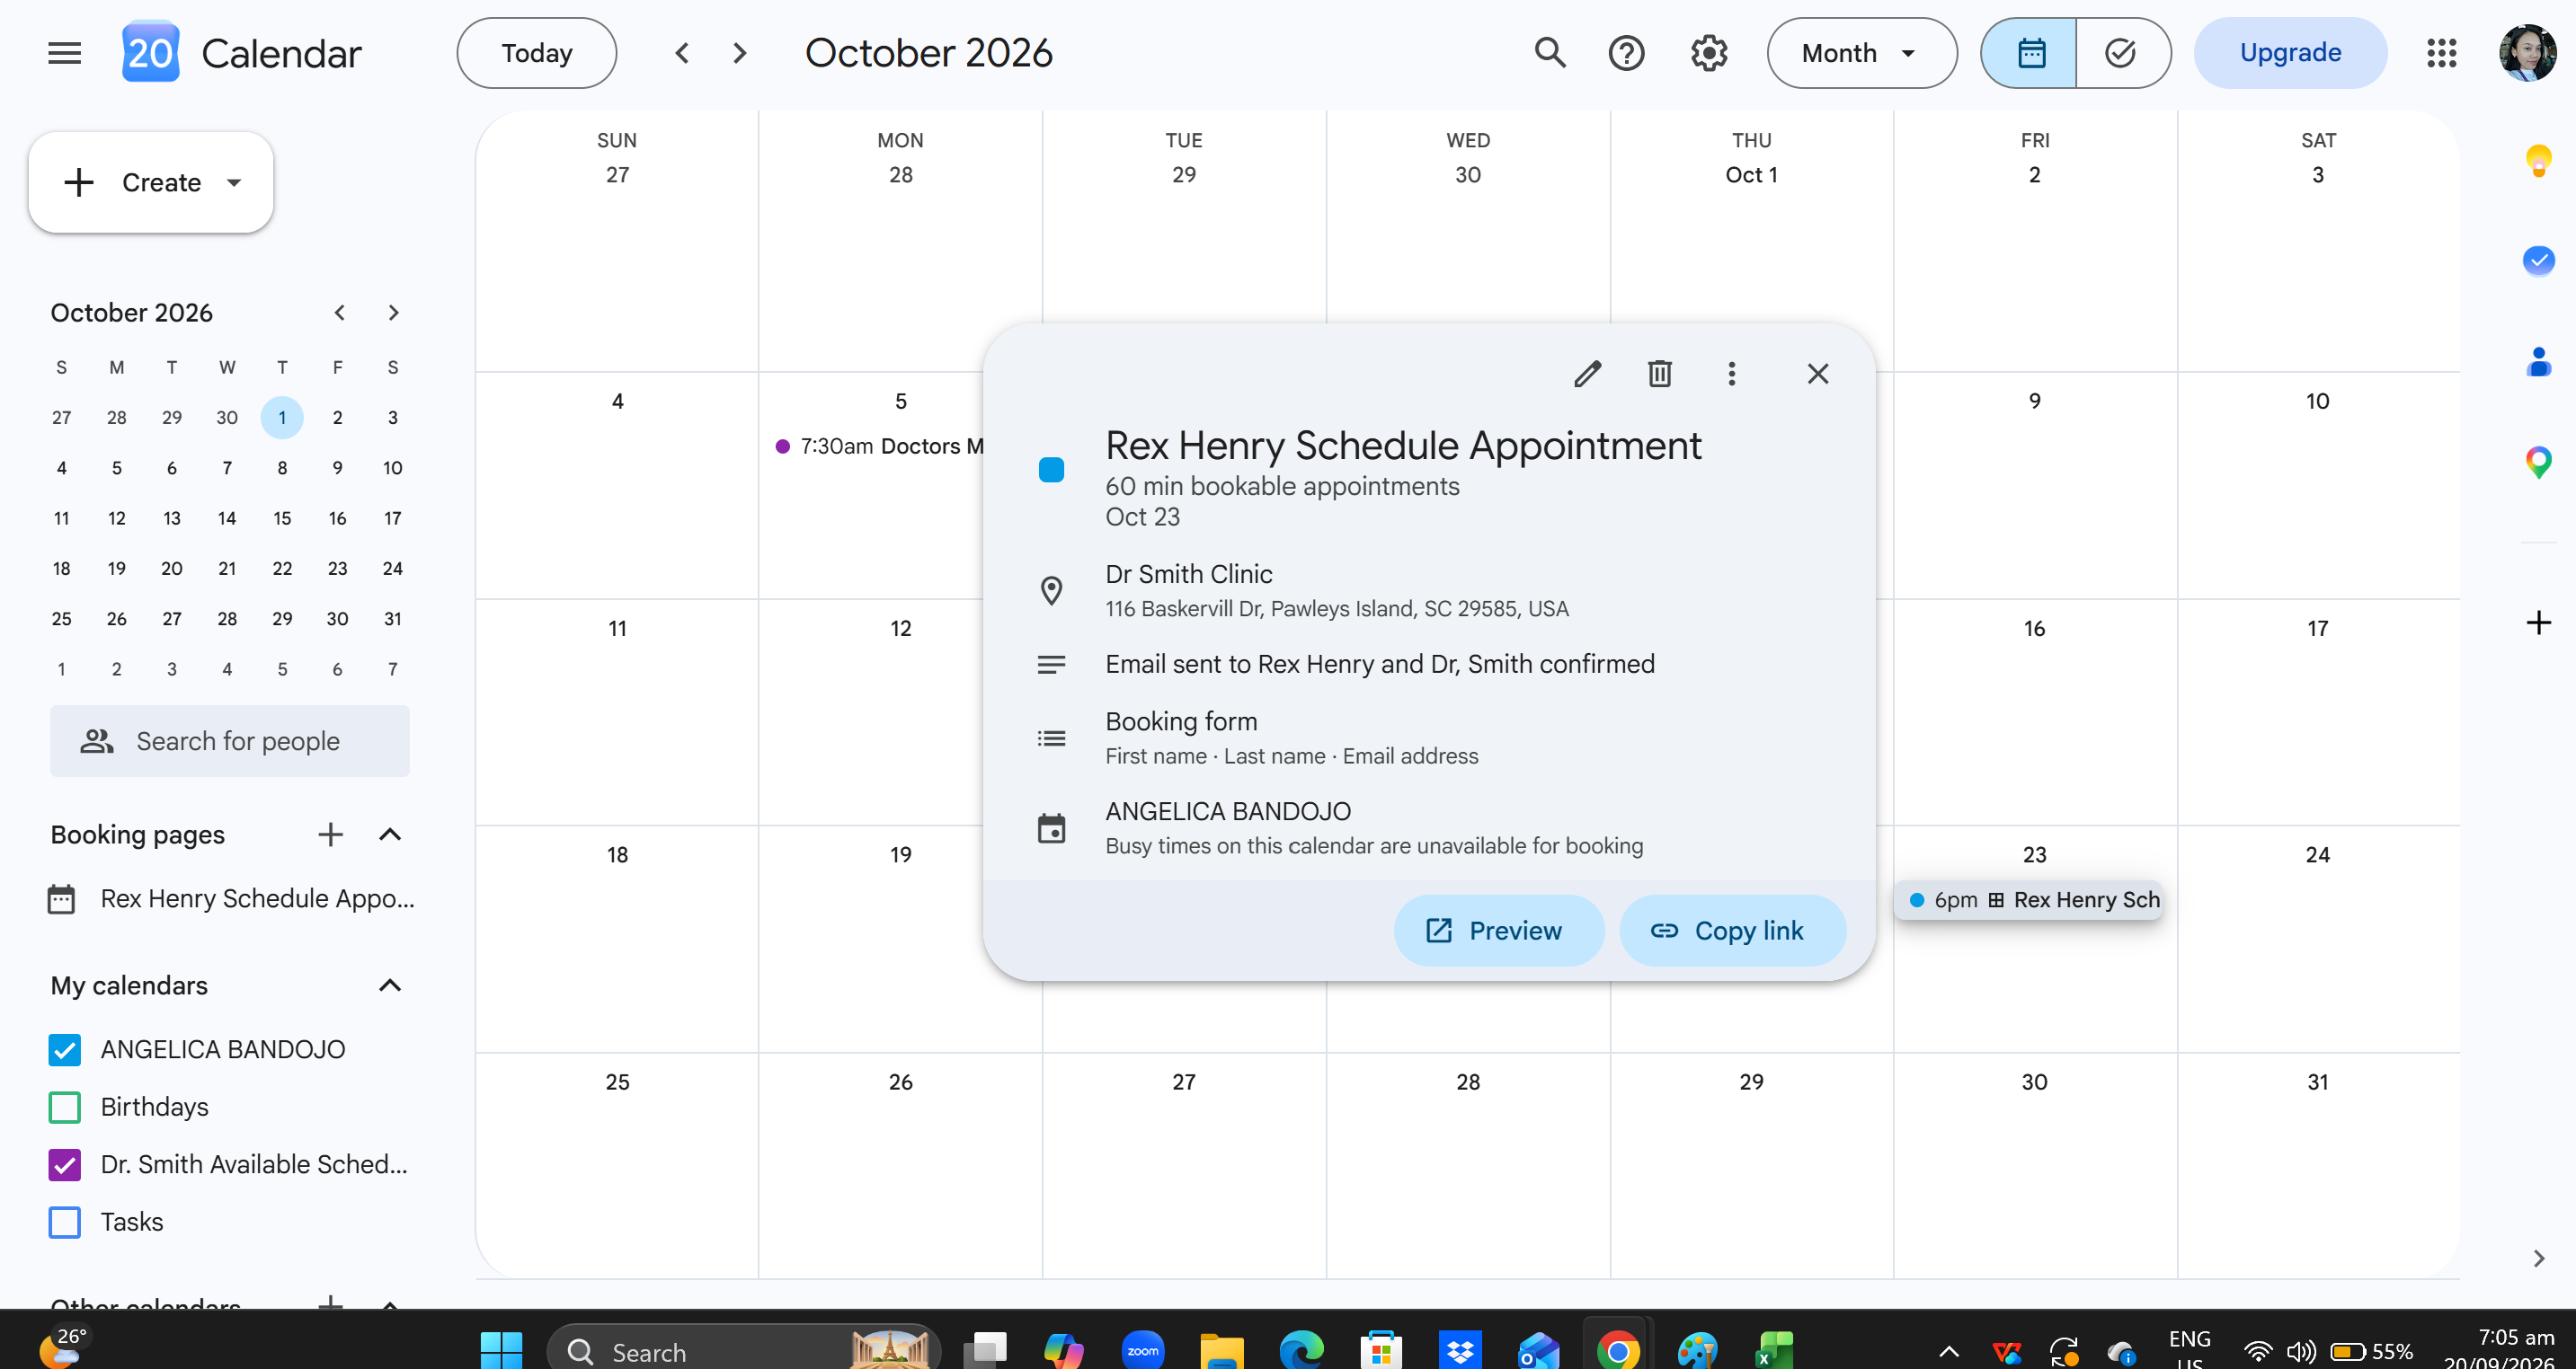
Task: Hide the side panel with the bottom chevron
Action: tap(2538, 1259)
